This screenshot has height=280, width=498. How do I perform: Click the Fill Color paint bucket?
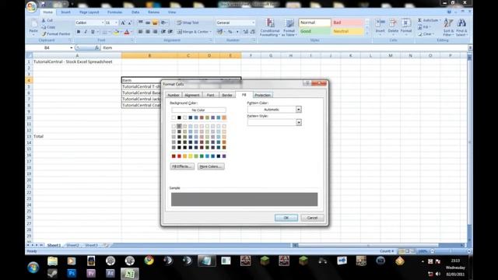116,32
